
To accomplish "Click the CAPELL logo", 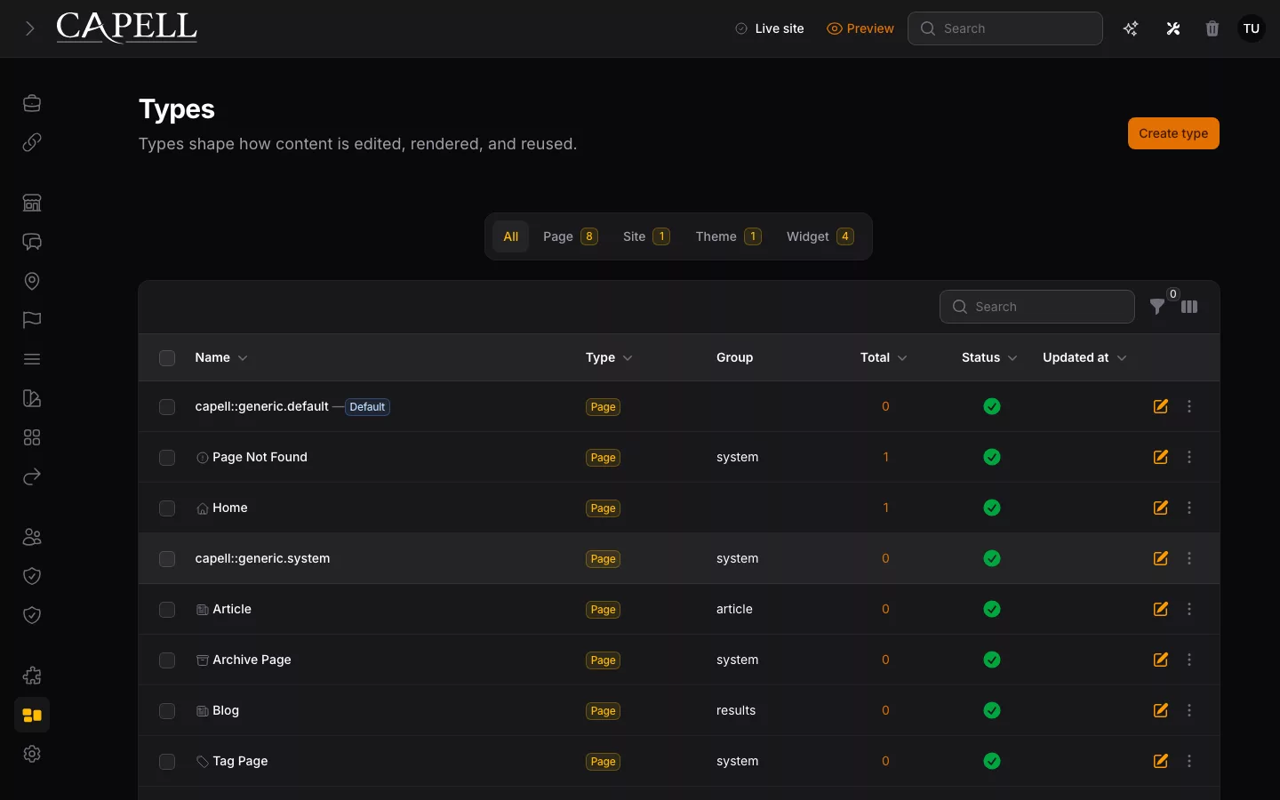I will coord(127,28).
